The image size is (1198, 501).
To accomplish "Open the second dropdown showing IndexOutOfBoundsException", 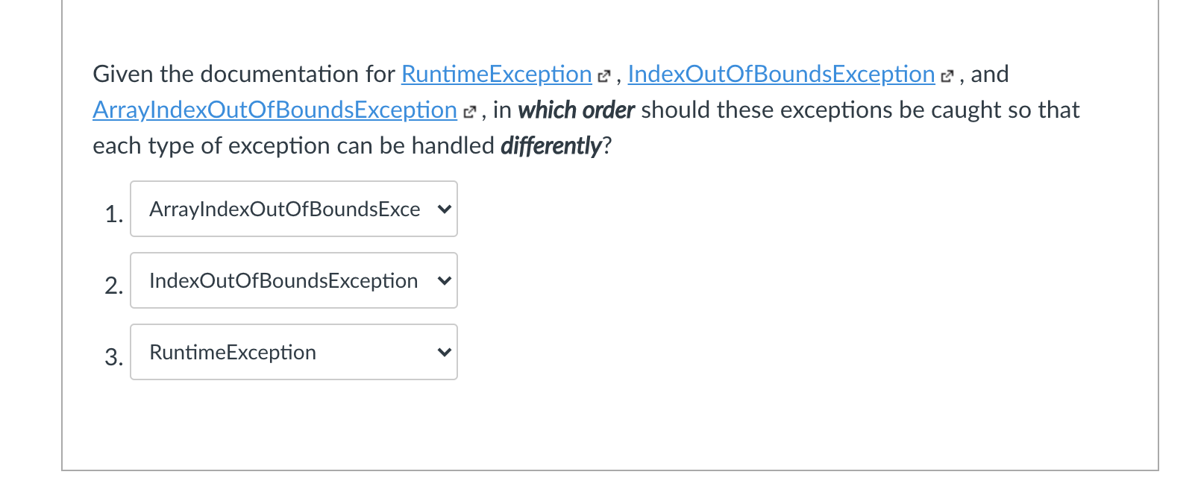I will (294, 281).
